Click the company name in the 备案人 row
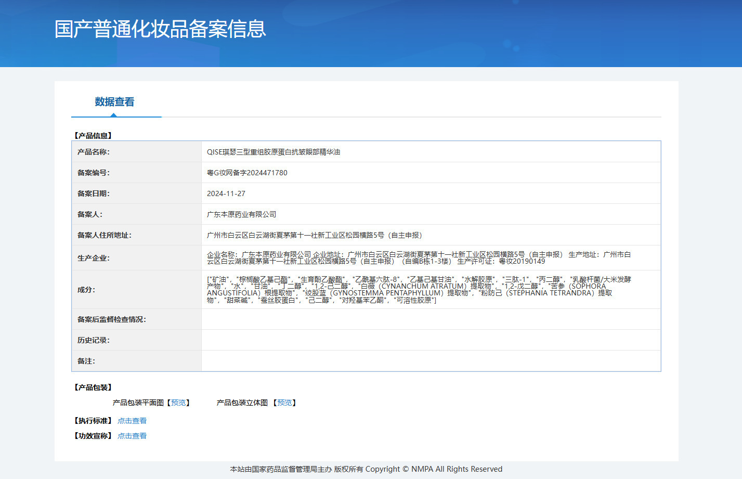 pyautogui.click(x=242, y=214)
